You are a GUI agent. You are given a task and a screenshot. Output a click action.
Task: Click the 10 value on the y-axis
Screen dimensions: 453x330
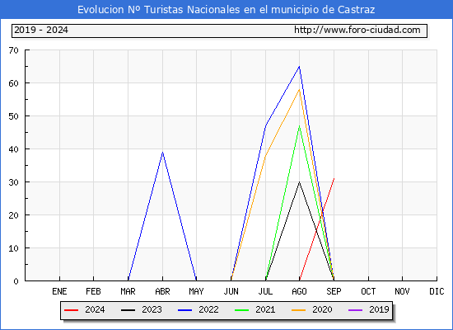13,248
